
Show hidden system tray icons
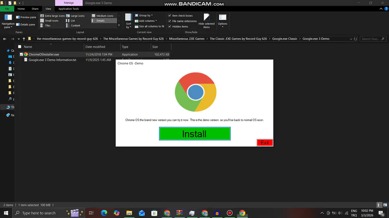(322, 213)
